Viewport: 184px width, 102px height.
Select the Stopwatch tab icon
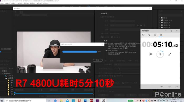click(161, 35)
